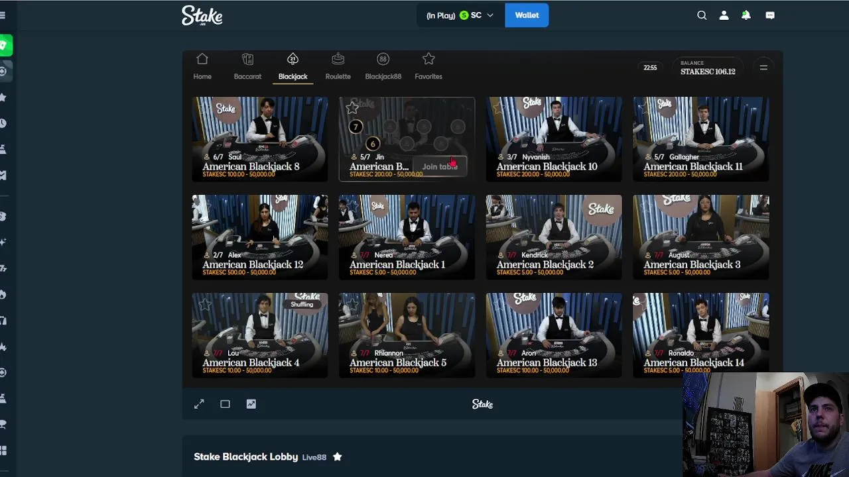Click dealer name Rhiannon
The height and width of the screenshot is (477, 849).
pyautogui.click(x=389, y=353)
